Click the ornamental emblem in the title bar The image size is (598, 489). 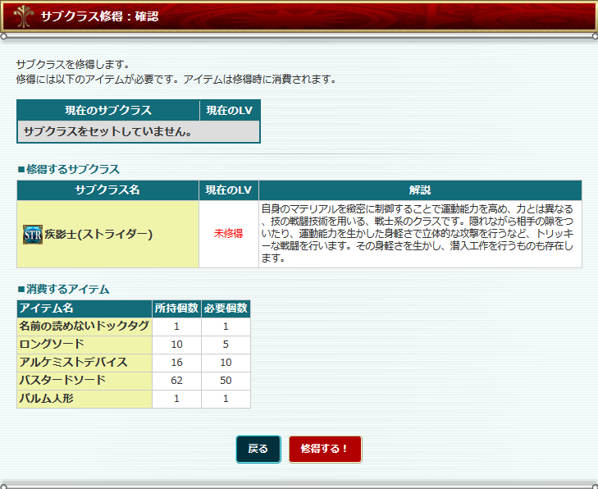point(23,16)
